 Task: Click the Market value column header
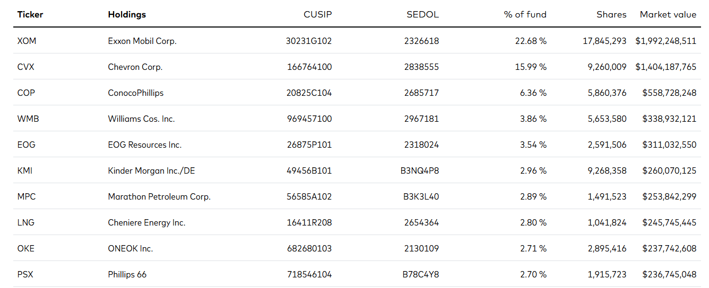[x=668, y=15]
